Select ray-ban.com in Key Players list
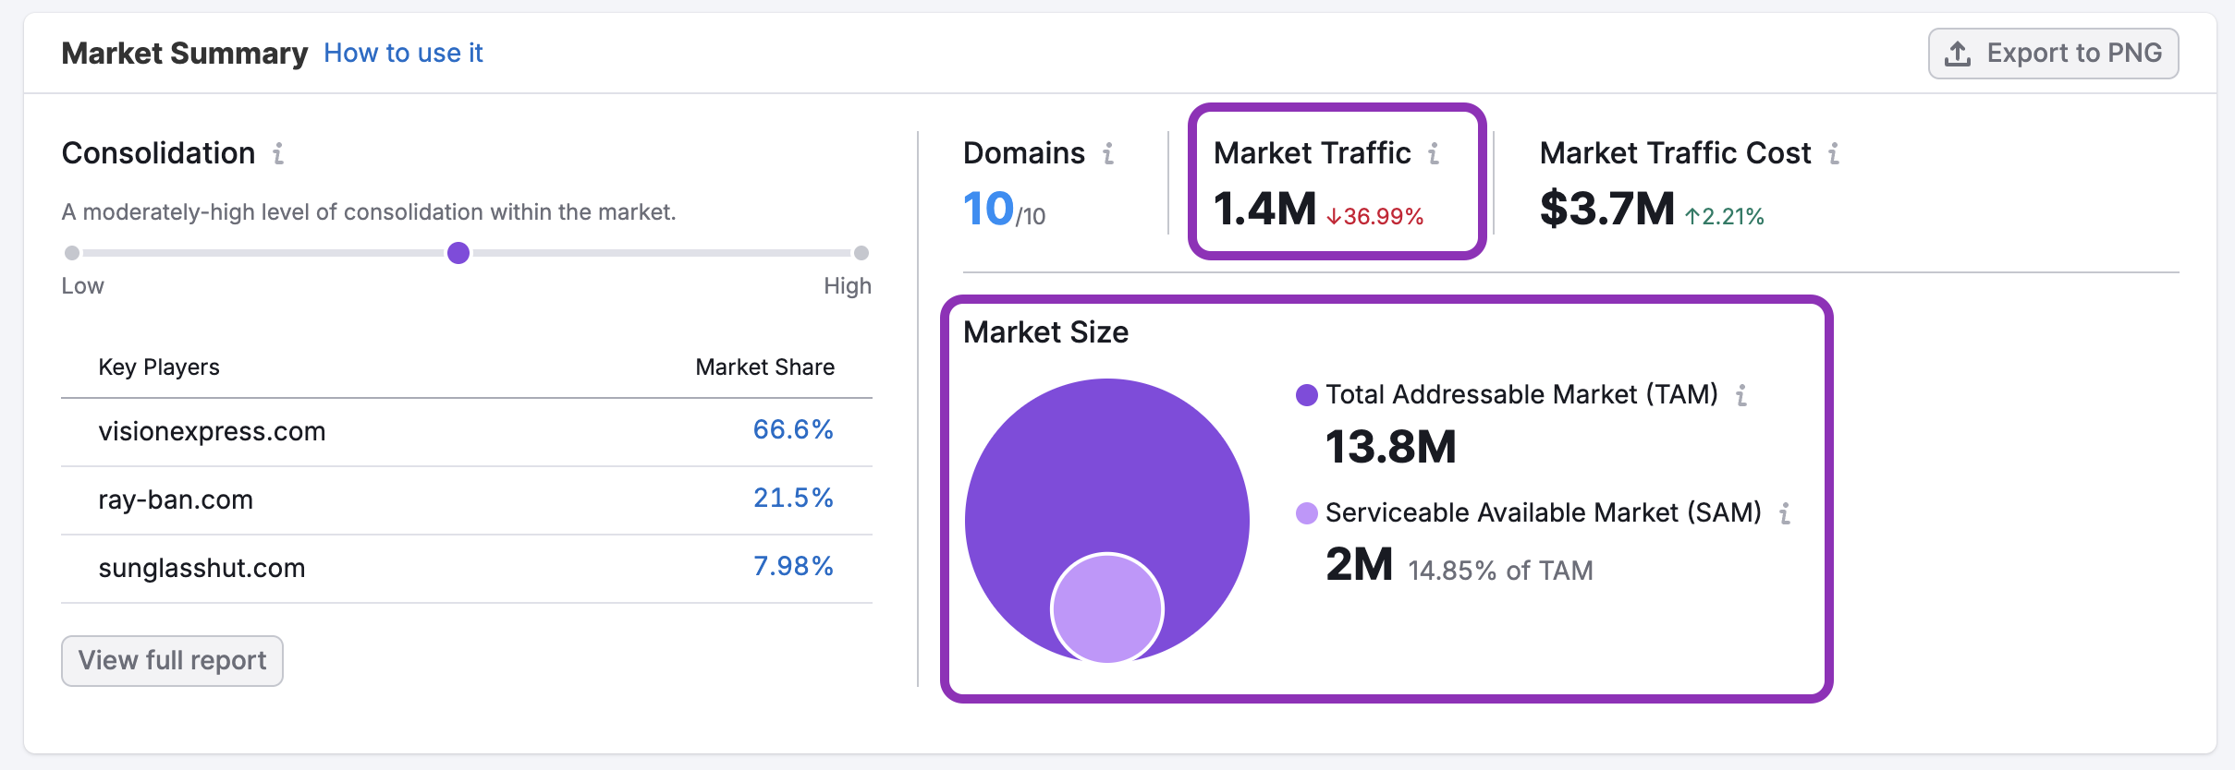 (x=176, y=499)
